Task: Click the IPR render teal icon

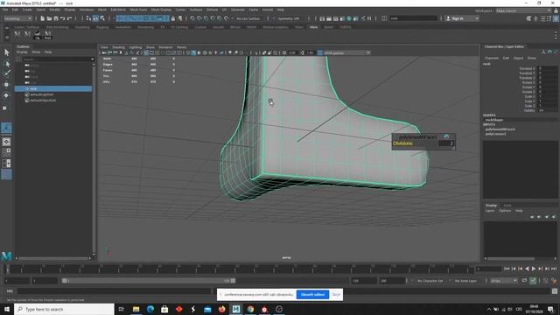Action: pyautogui.click(x=349, y=18)
